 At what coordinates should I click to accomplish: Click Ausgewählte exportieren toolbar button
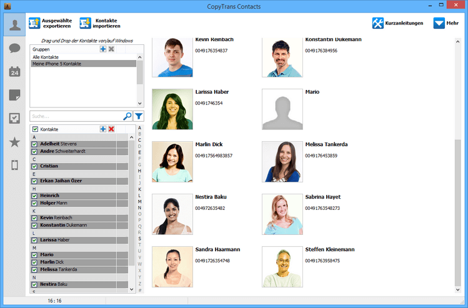click(x=51, y=23)
